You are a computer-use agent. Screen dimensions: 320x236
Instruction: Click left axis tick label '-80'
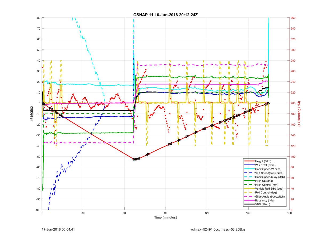click(x=38, y=189)
